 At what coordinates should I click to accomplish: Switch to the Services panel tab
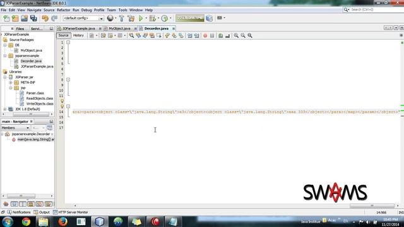(x=37, y=28)
